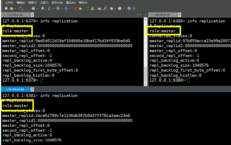Add new tab in top-left pane
The height and width of the screenshot is (145, 231).
(x=32, y=15)
